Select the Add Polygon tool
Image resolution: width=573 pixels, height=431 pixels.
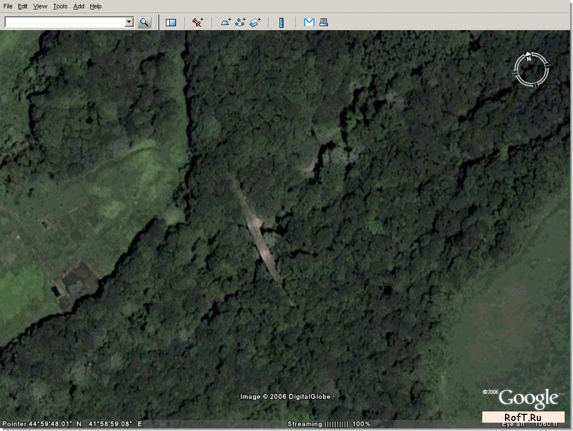click(226, 22)
